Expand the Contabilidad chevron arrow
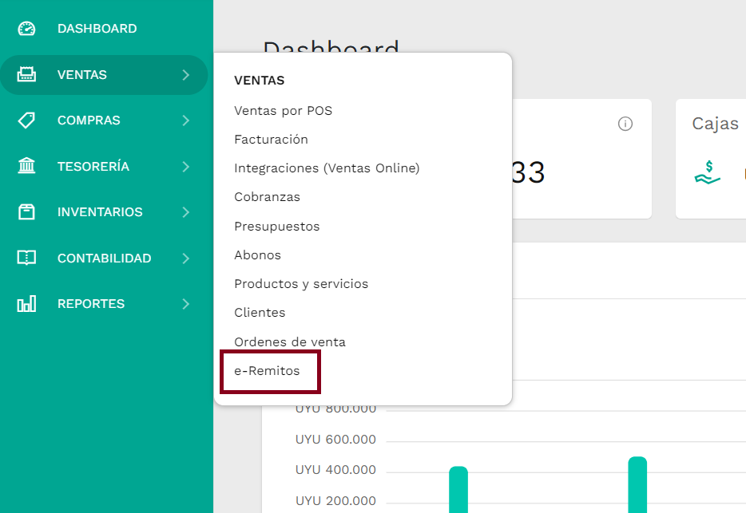This screenshot has width=746, height=513. pos(186,258)
